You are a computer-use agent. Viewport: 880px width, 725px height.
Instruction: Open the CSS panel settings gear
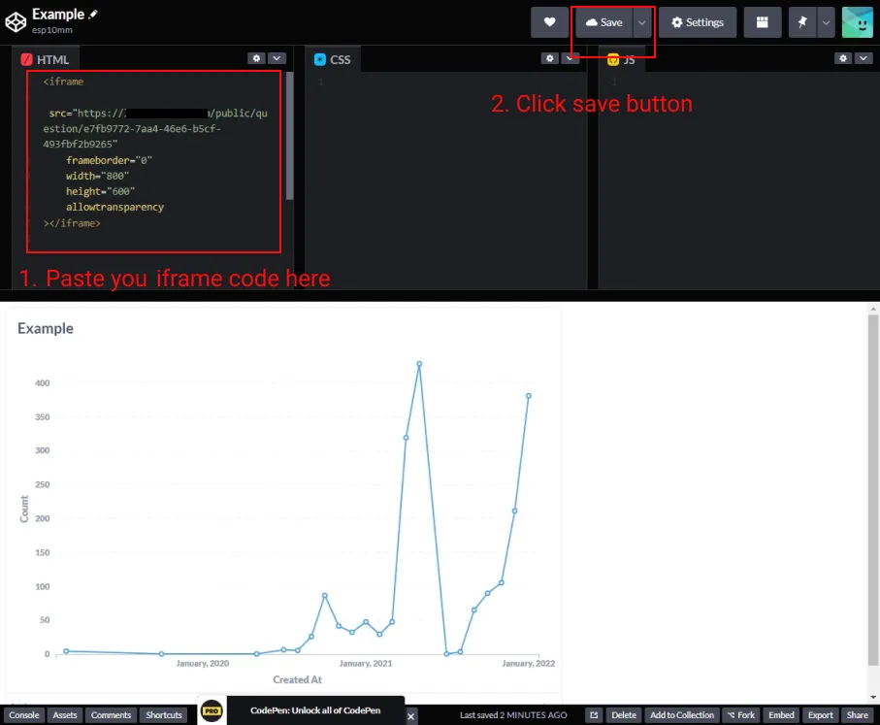point(549,58)
